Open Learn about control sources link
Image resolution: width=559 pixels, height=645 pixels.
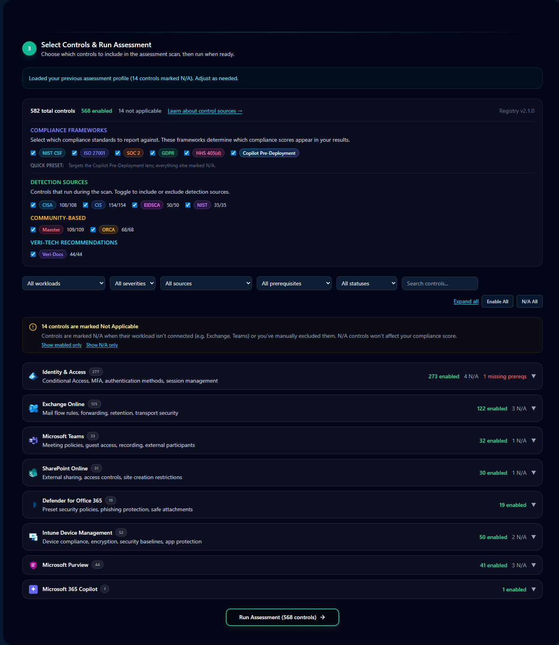pos(205,111)
